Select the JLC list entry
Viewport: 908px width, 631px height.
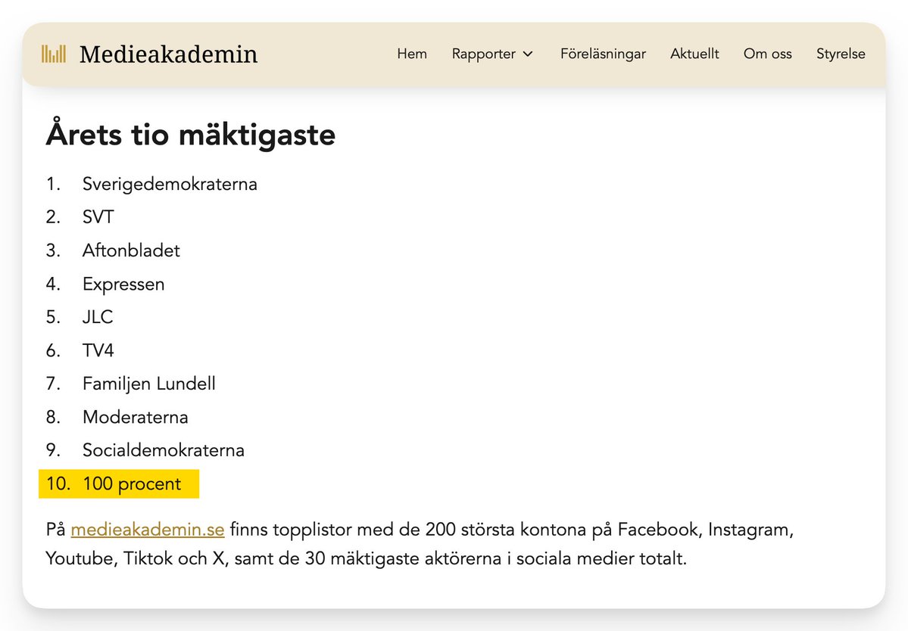97,317
